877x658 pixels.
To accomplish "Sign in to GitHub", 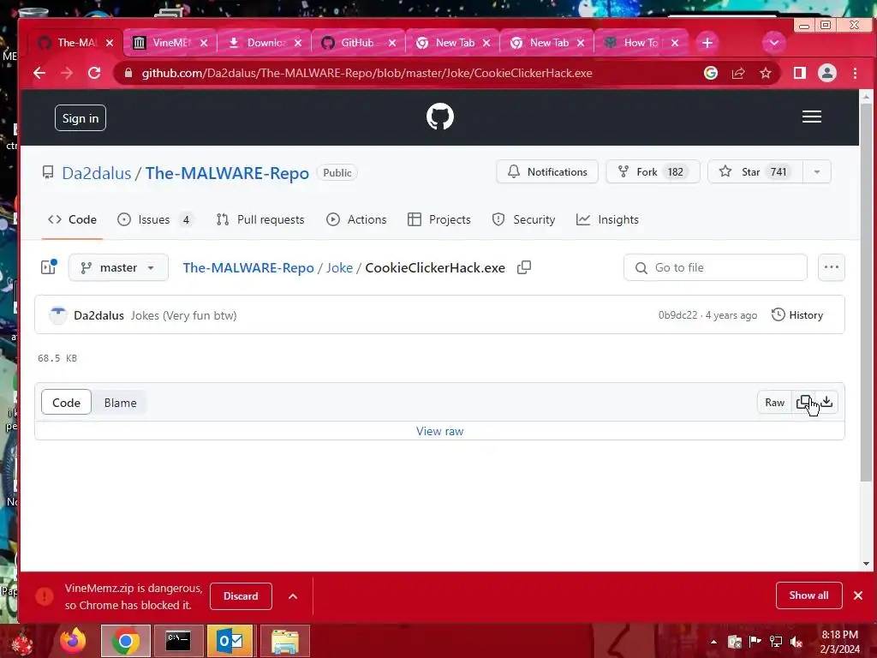I will click(x=80, y=118).
